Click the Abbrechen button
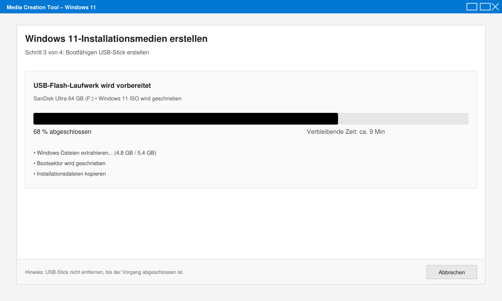502x301 pixels. 452,272
